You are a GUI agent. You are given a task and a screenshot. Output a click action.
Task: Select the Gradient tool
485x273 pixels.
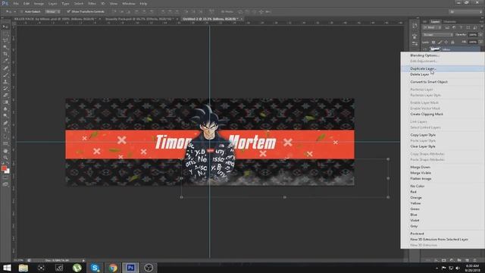(5, 102)
